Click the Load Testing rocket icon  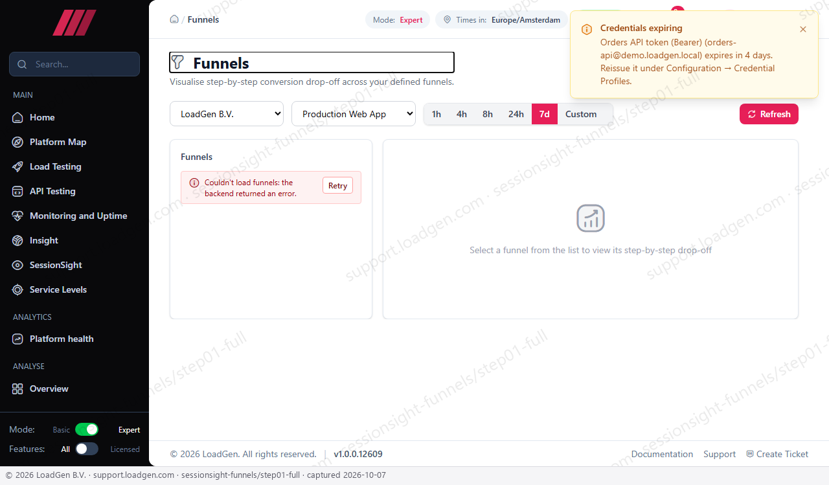pos(17,166)
